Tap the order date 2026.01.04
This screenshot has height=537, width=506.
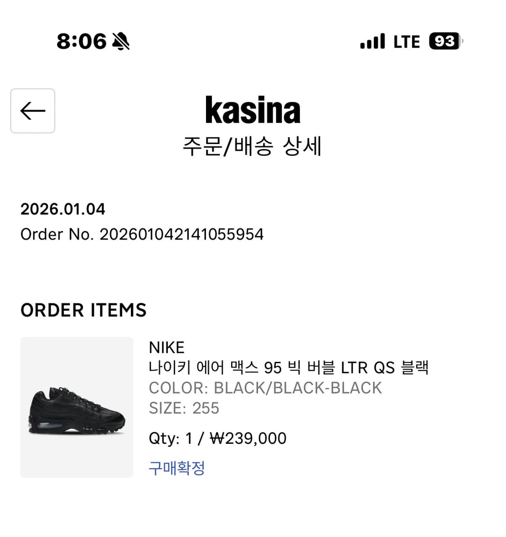tap(63, 209)
